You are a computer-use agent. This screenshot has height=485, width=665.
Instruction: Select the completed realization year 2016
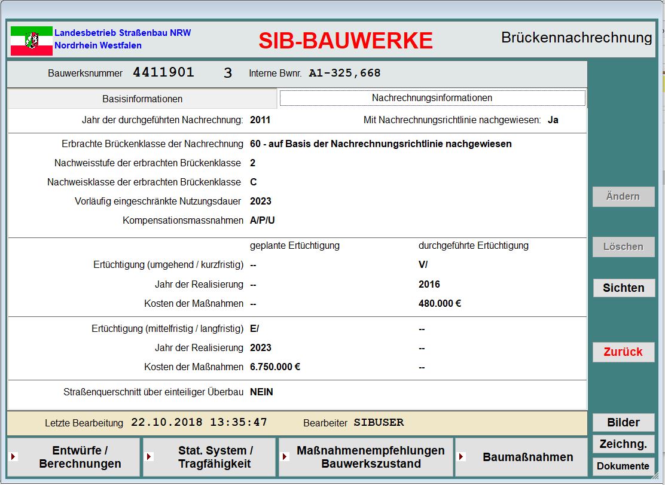point(429,285)
